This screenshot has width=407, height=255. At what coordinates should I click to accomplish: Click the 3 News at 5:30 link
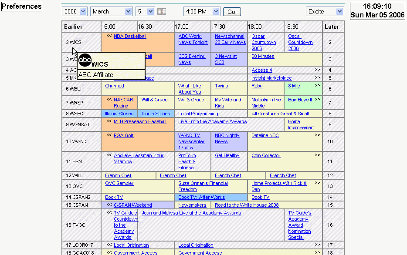pyautogui.click(x=226, y=59)
